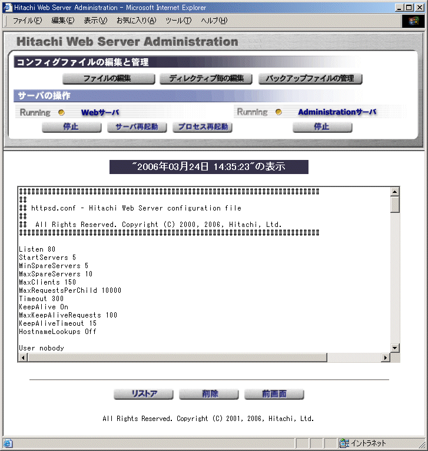Click the イントラネット status bar text

point(368,443)
